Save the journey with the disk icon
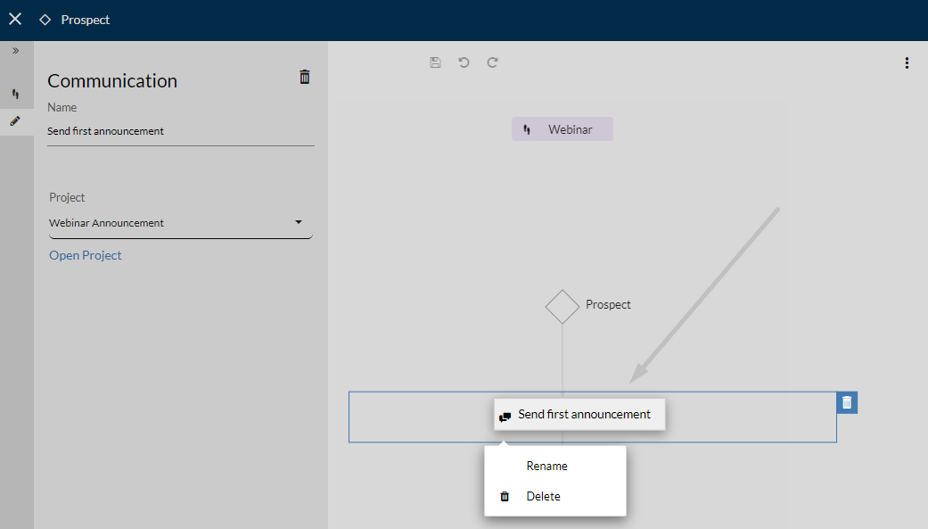928x529 pixels. pos(435,62)
